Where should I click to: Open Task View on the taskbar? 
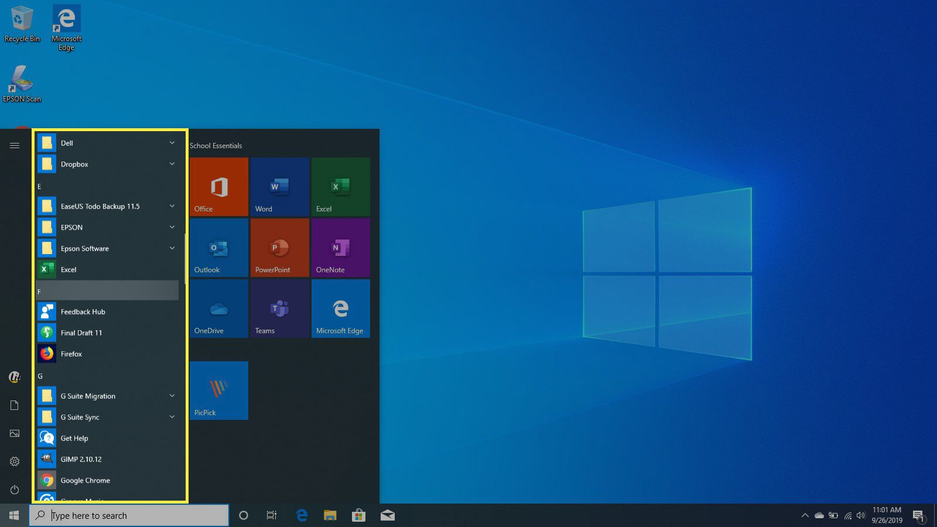point(272,515)
